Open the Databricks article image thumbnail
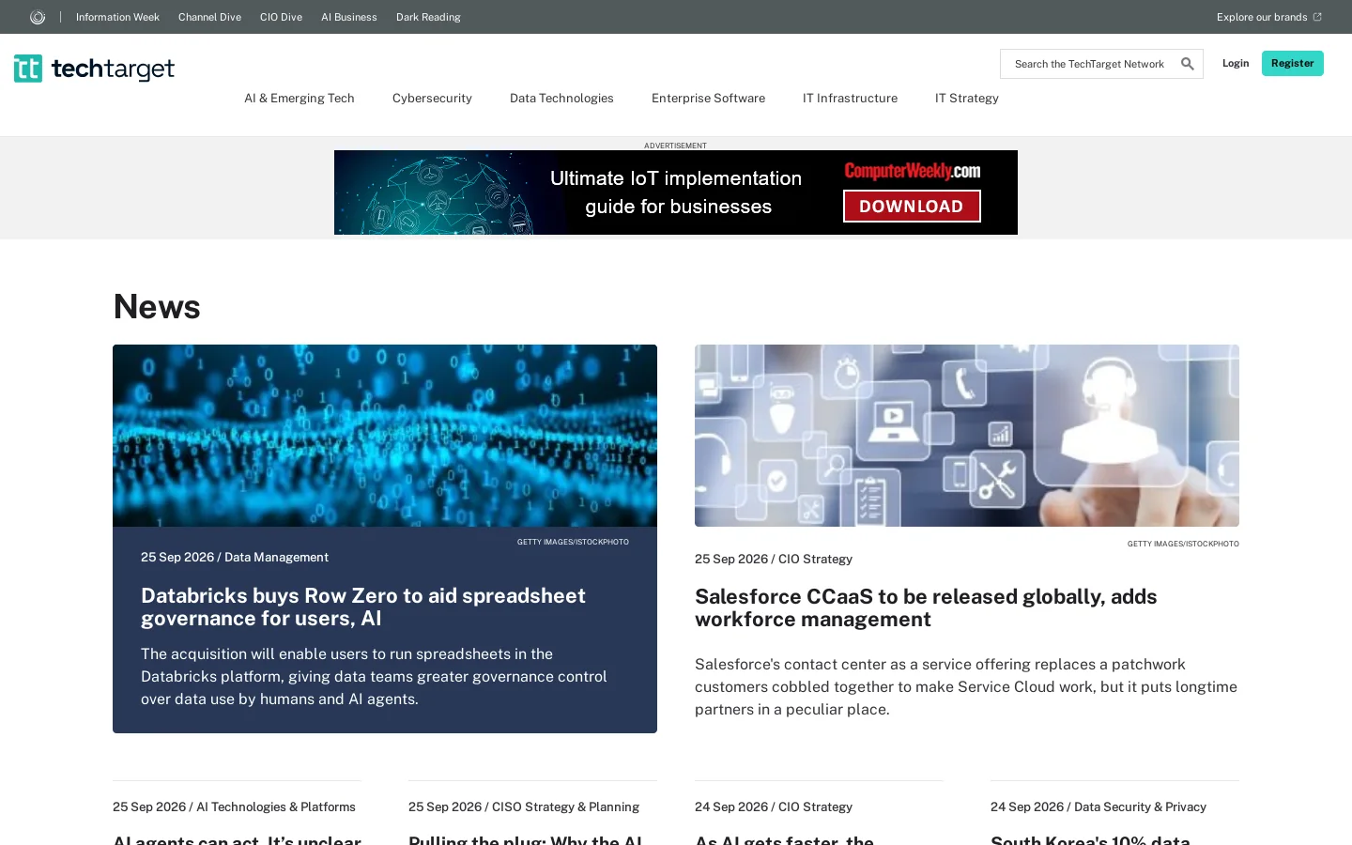This screenshot has width=1352, height=845. (x=385, y=436)
